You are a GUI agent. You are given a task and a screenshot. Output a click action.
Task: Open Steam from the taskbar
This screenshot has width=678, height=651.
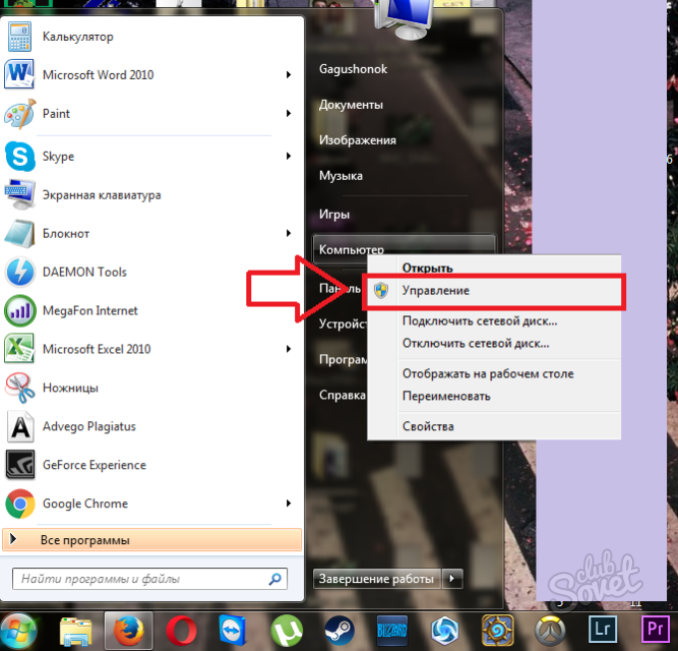click(x=337, y=630)
